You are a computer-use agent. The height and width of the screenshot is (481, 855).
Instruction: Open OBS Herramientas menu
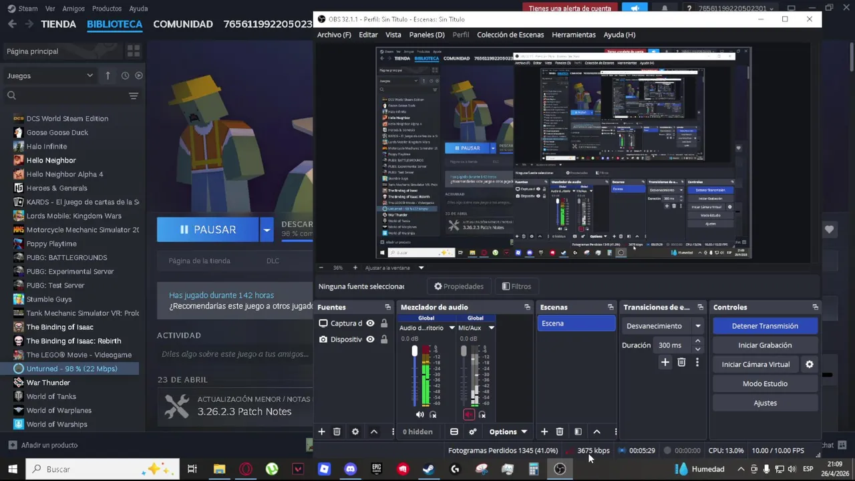(574, 35)
